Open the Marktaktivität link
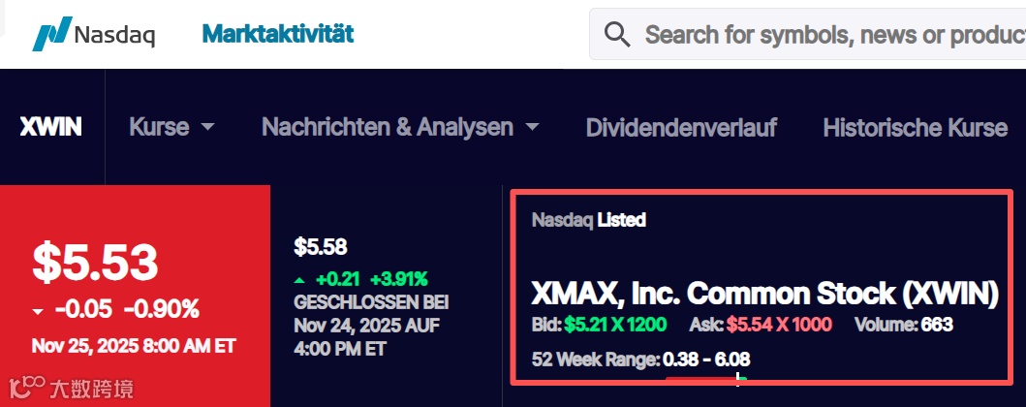The width and height of the screenshot is (1026, 407). [277, 34]
